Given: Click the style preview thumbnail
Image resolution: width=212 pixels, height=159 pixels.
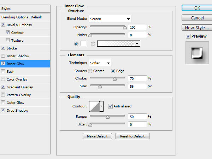Looking at the screenshot, I should click(197, 53).
